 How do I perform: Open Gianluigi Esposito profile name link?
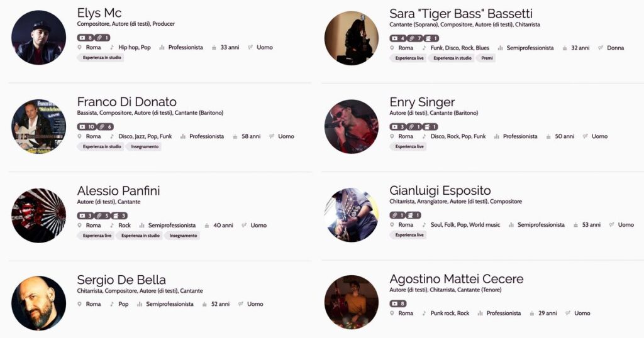(x=440, y=190)
